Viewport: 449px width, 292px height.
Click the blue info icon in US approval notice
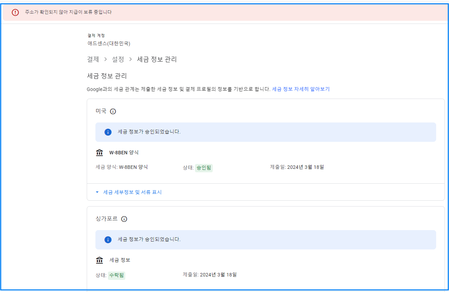[108, 132]
